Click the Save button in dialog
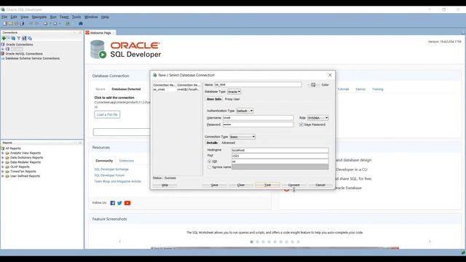 (x=214, y=185)
